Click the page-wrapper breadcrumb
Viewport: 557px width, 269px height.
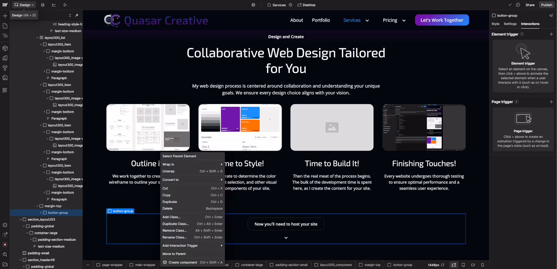(x=109, y=265)
